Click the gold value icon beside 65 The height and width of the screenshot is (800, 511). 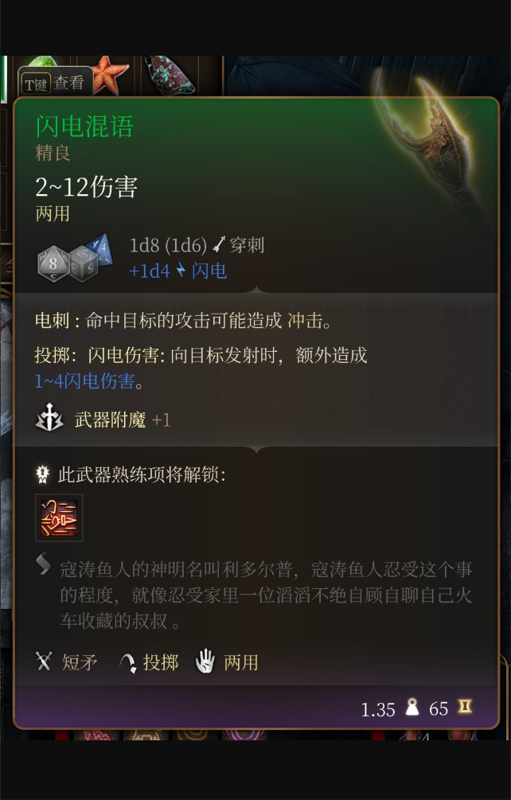pos(465,707)
